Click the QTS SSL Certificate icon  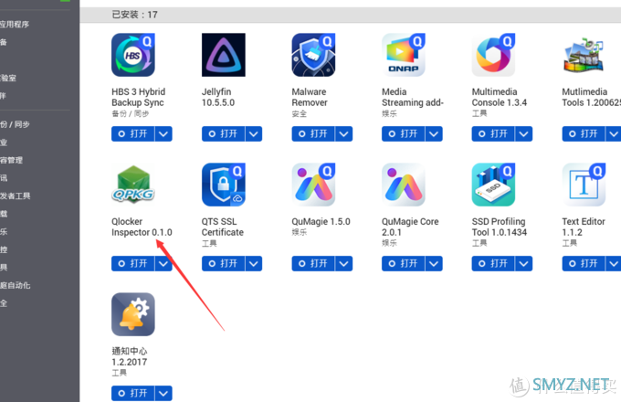[224, 185]
